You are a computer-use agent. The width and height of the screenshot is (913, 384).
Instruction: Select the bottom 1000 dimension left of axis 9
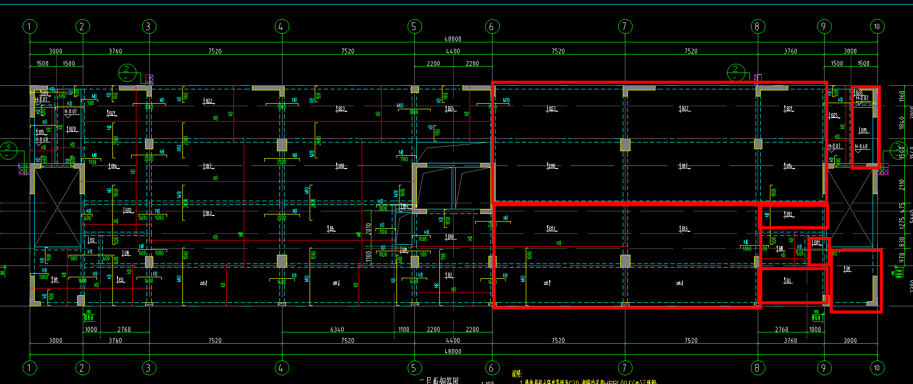(x=815, y=329)
